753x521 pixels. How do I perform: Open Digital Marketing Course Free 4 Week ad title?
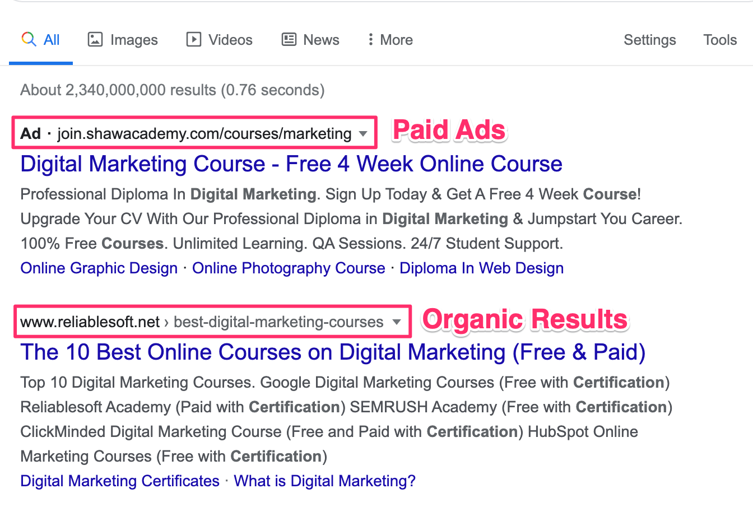click(x=291, y=164)
